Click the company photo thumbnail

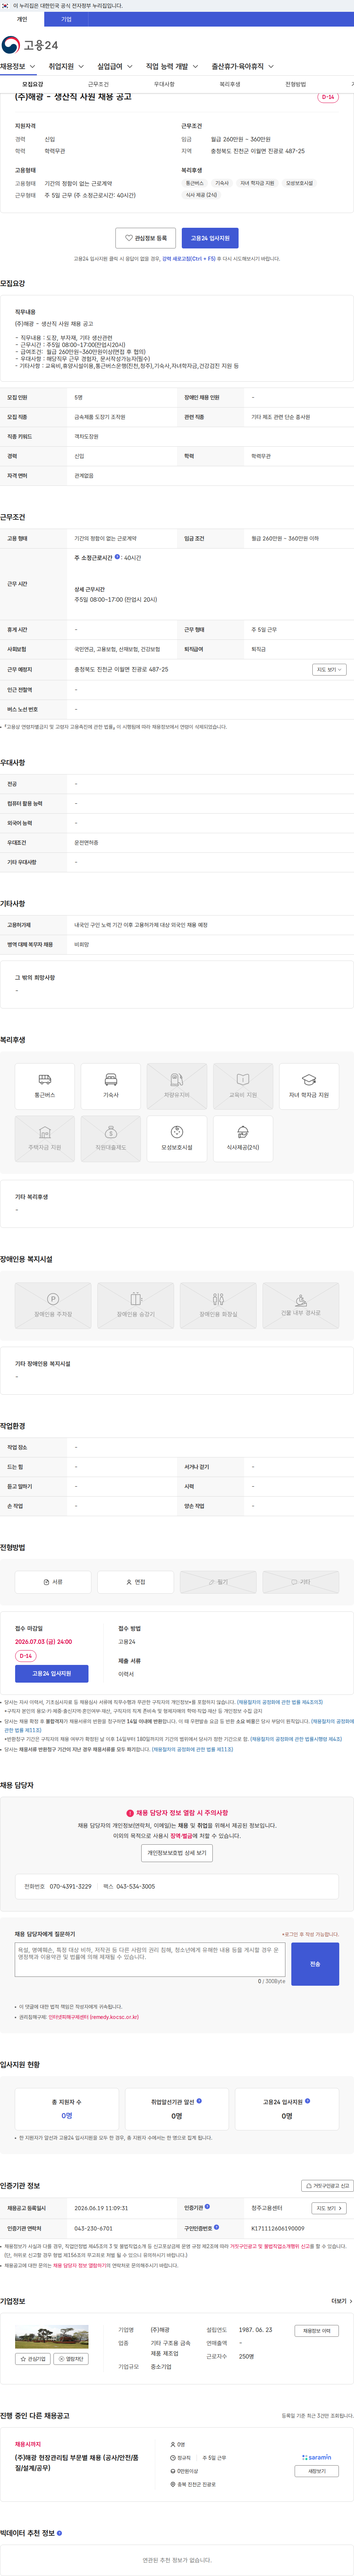(52, 2337)
